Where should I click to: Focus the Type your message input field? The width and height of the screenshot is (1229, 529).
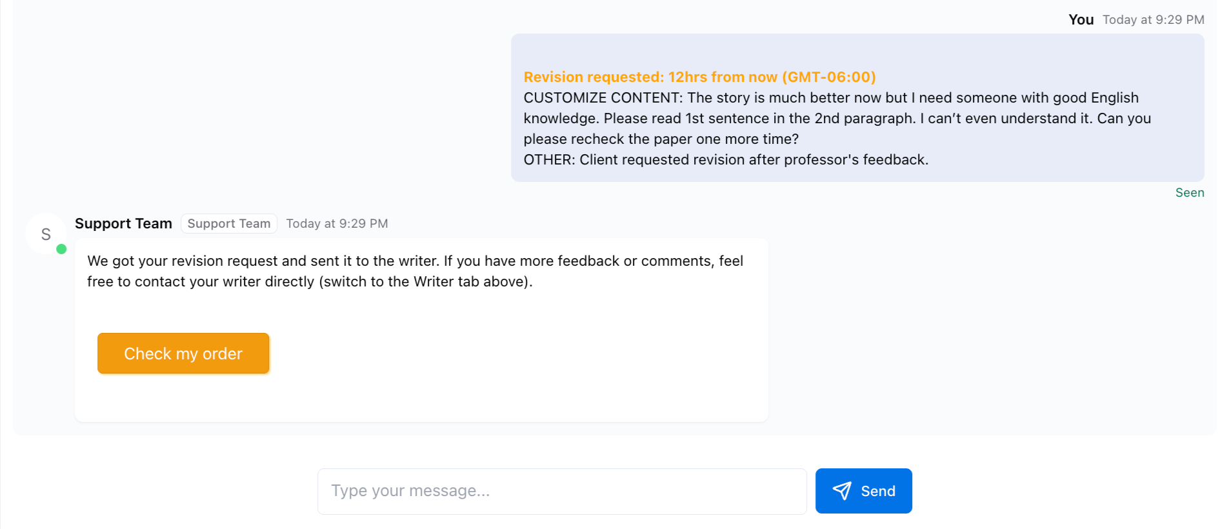point(561,492)
